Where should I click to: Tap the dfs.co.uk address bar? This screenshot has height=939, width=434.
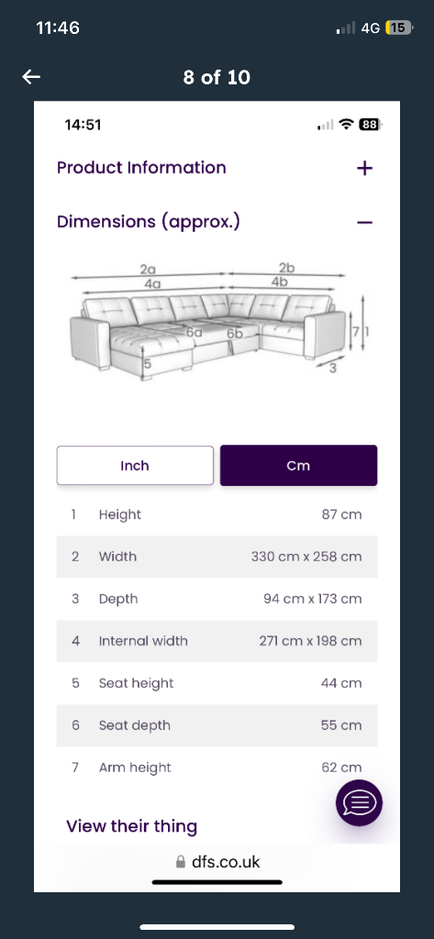[217, 862]
